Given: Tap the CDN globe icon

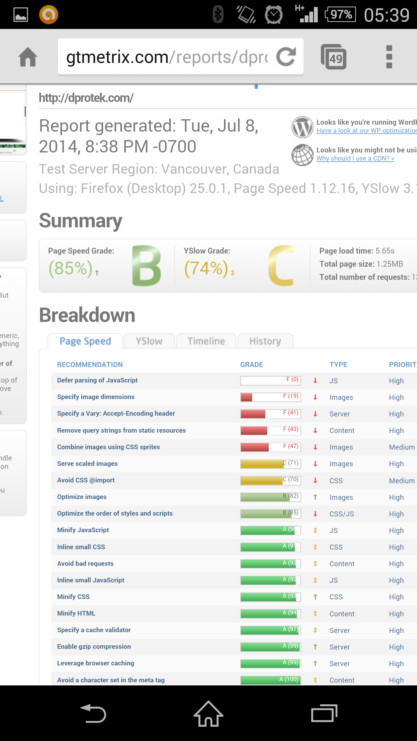Looking at the screenshot, I should coord(302,155).
